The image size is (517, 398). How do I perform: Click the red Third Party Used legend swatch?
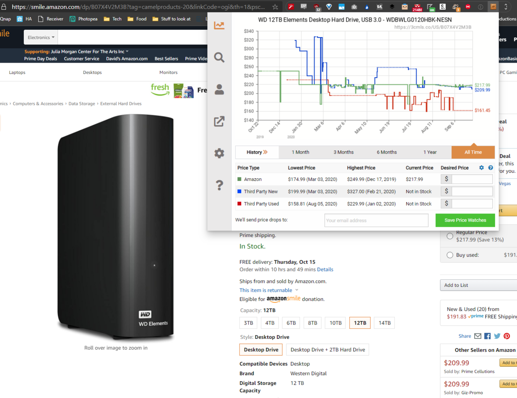click(239, 204)
